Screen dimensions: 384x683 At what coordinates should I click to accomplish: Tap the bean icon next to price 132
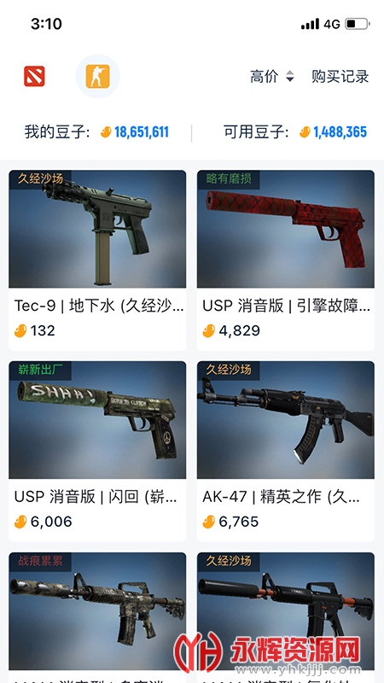pos(20,330)
